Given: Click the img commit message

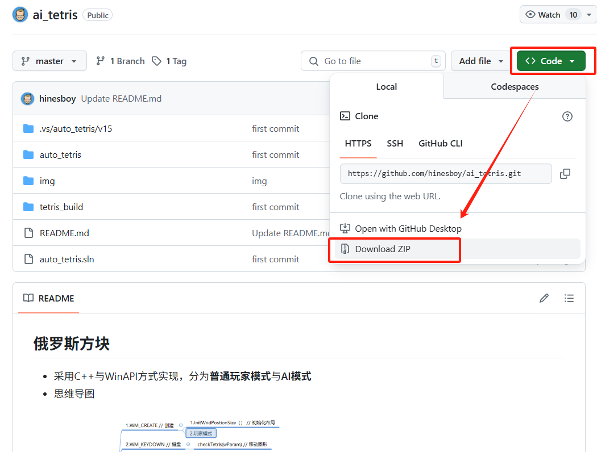Looking at the screenshot, I should coord(259,181).
